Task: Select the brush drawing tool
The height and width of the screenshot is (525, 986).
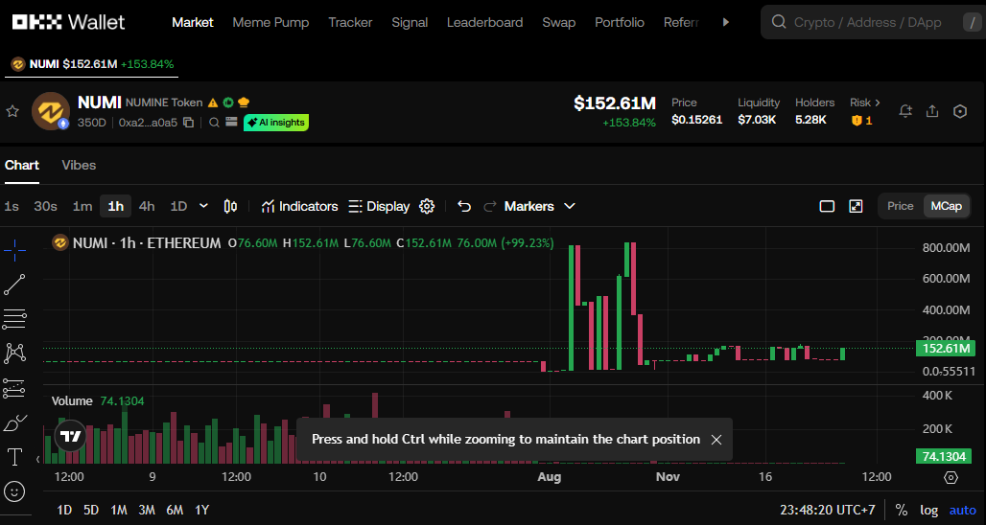Action: 14,422
